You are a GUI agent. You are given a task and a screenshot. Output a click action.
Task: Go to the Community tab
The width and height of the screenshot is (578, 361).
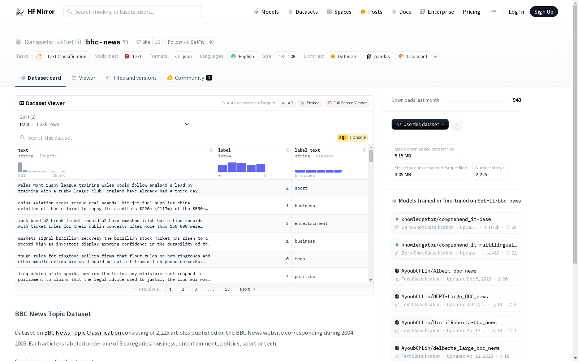click(189, 78)
